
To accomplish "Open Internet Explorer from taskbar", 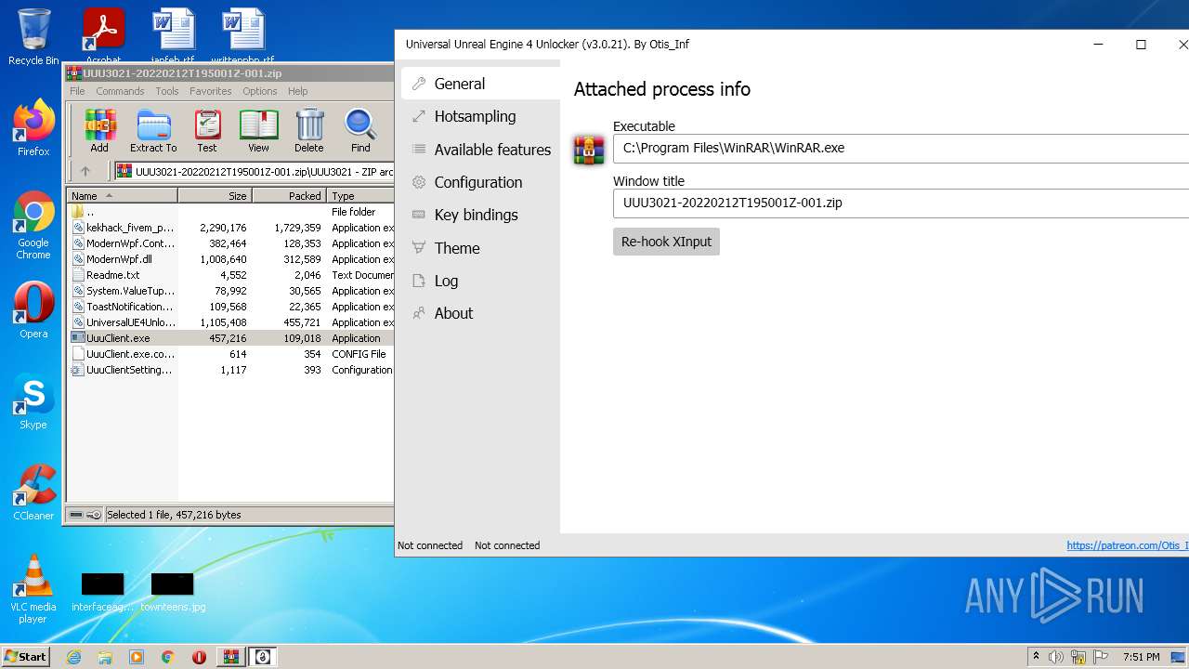I will tap(74, 657).
